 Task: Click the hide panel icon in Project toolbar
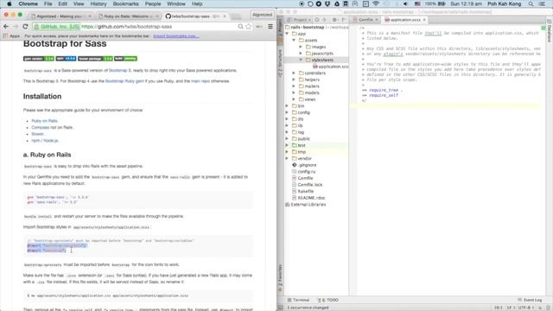[344, 20]
